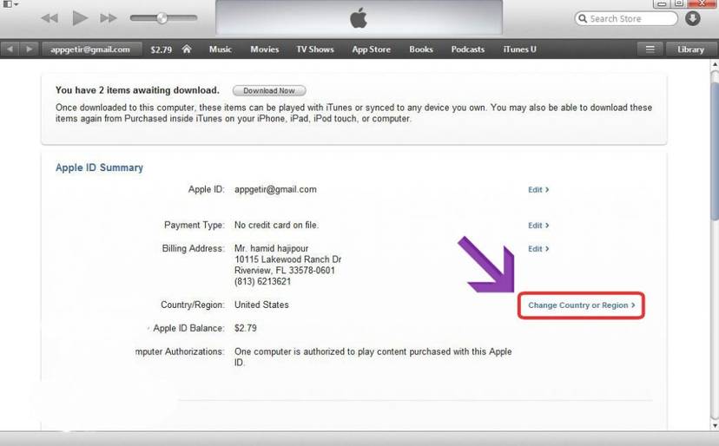Click 'No credit card on file.' text

coord(276,225)
